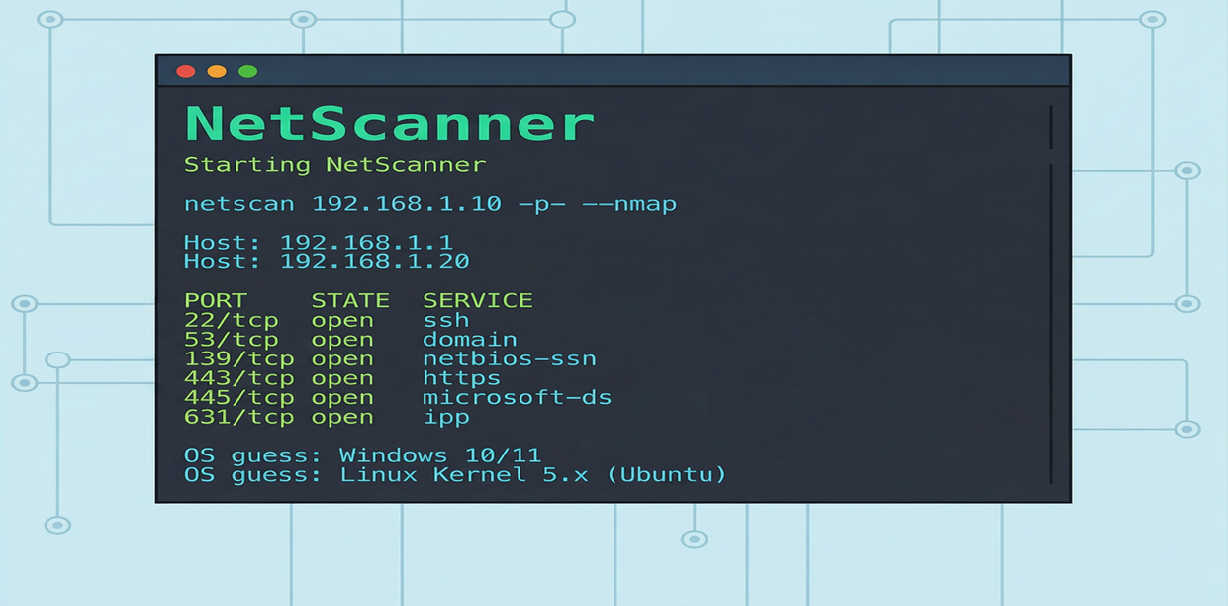The width and height of the screenshot is (1228, 606).
Task: Select the 'Host: 192.168.1.1' line
Action: click(x=319, y=242)
